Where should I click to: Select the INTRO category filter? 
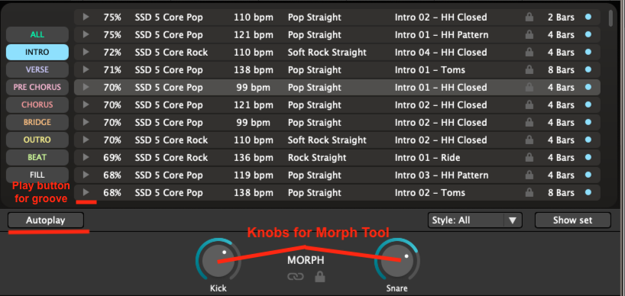(x=37, y=52)
